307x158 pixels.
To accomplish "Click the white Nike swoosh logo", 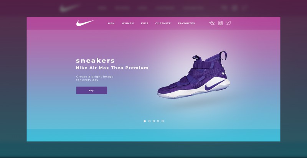I will click(85, 23).
